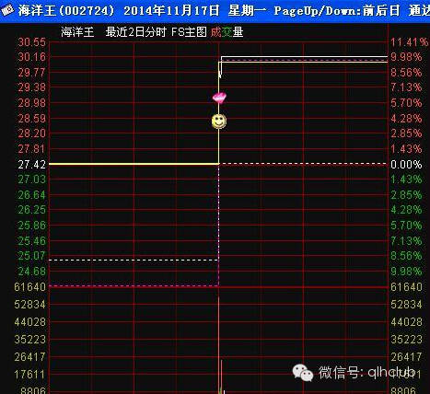This screenshot has width=430, height=394.
Task: Select the 成交量 indicator label
Action: tap(227, 32)
